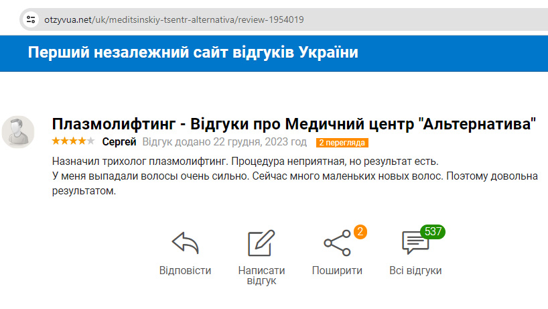The height and width of the screenshot is (309, 548).
Task: Select the "Поширити" label
Action: 337,271
